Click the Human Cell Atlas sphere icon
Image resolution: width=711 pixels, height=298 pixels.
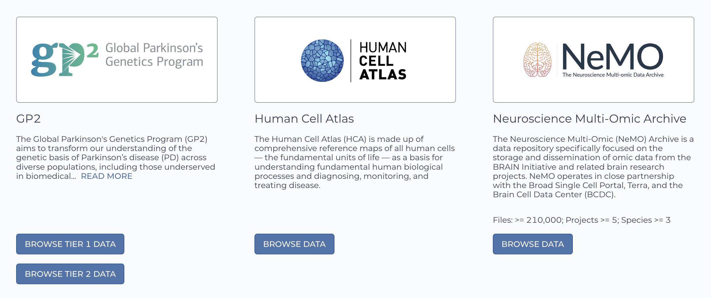322,61
